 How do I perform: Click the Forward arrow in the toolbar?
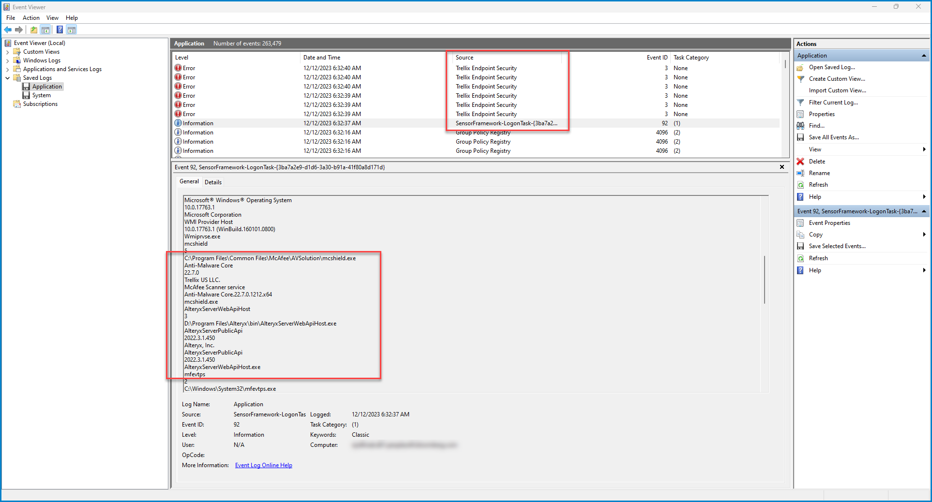click(x=19, y=30)
